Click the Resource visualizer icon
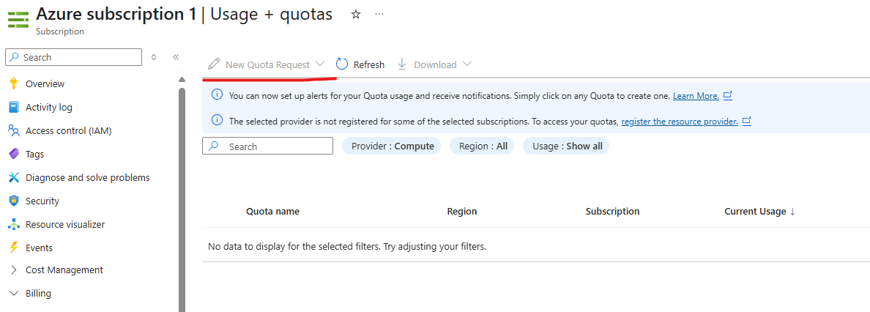The width and height of the screenshot is (870, 312). [x=13, y=224]
